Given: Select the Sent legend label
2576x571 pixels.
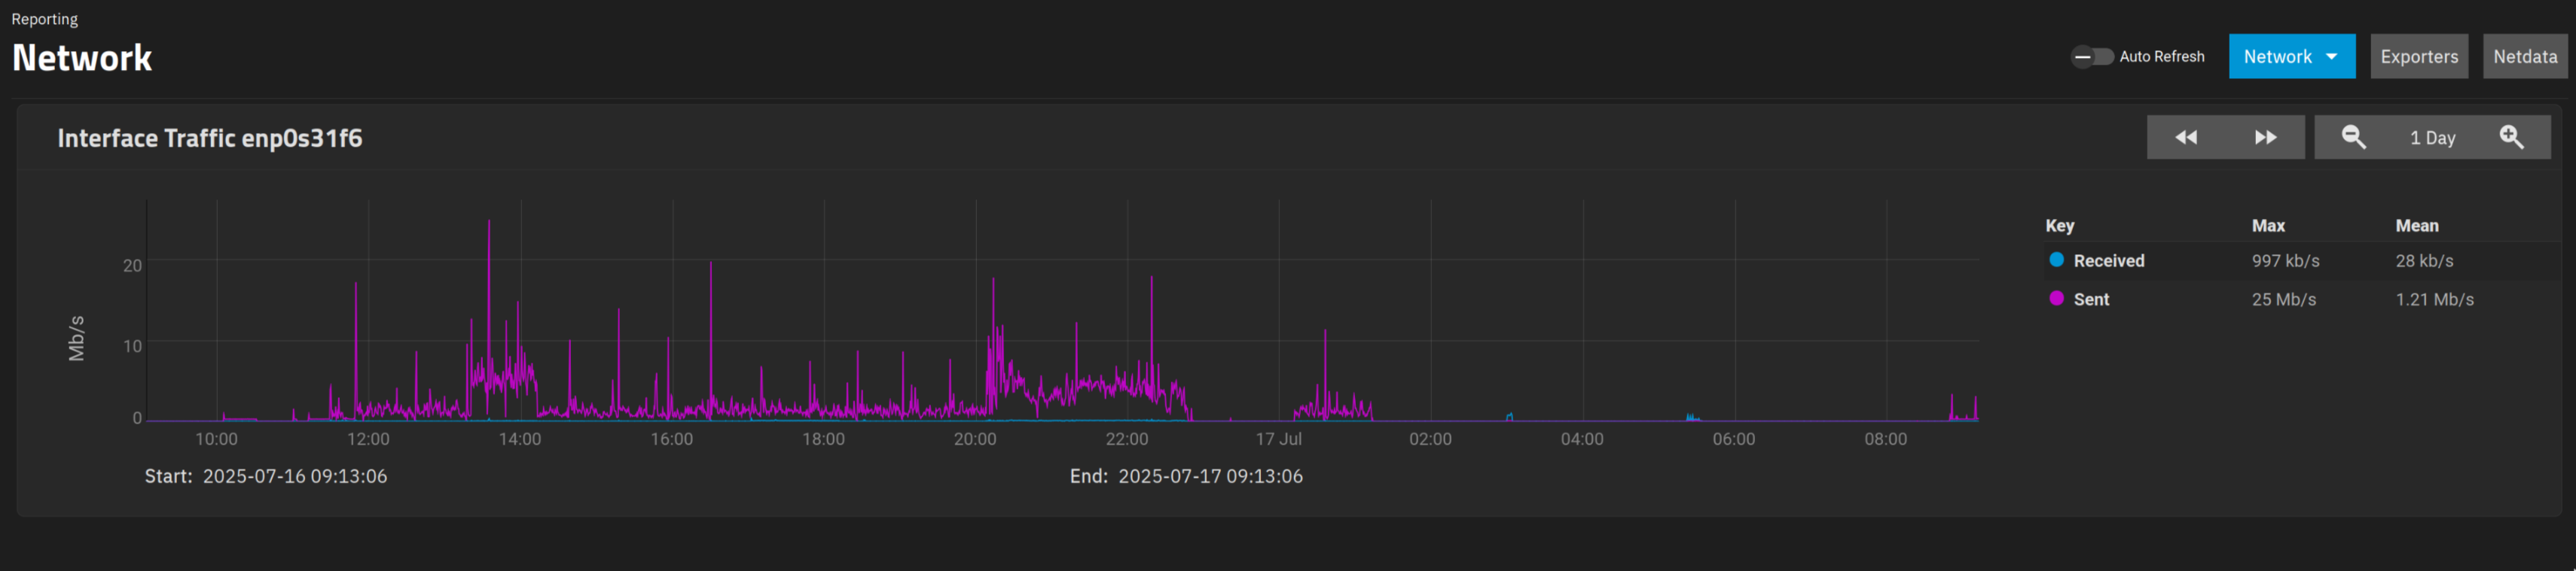Looking at the screenshot, I should [2091, 299].
